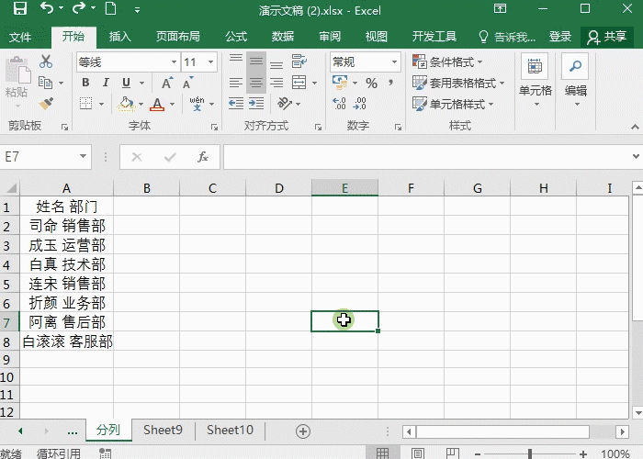
Task: Apply cell borders icon
Action: pyautogui.click(x=85, y=104)
